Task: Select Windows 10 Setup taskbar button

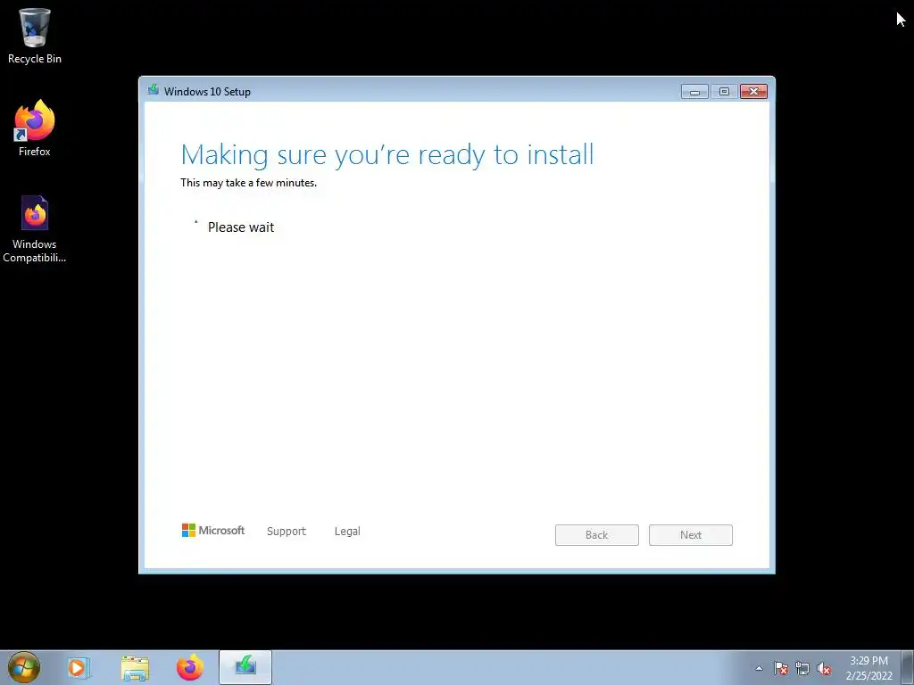Action: 245,667
